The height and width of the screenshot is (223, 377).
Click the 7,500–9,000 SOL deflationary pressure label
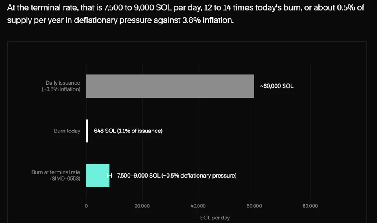177,176
